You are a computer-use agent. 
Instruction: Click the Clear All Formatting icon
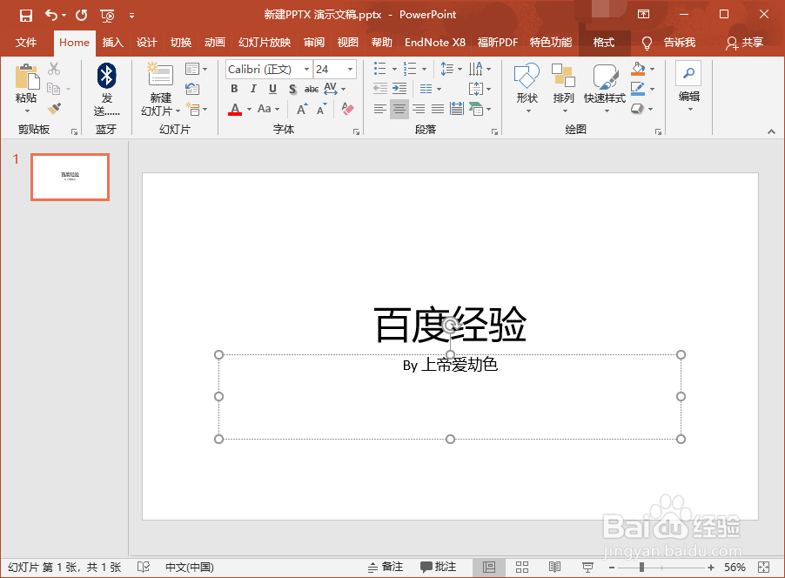346,109
